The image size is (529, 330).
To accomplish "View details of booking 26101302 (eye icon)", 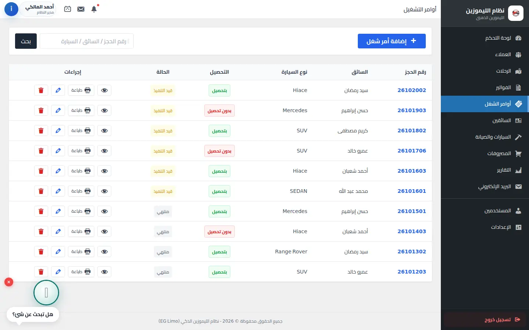I will (x=104, y=252).
